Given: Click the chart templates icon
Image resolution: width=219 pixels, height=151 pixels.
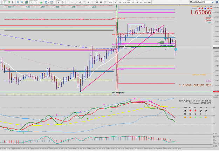Looking at the screenshot, I should pos(52,2).
